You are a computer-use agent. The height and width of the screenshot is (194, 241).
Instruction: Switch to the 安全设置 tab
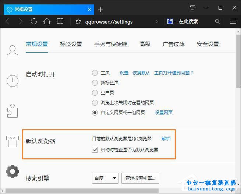(208, 44)
